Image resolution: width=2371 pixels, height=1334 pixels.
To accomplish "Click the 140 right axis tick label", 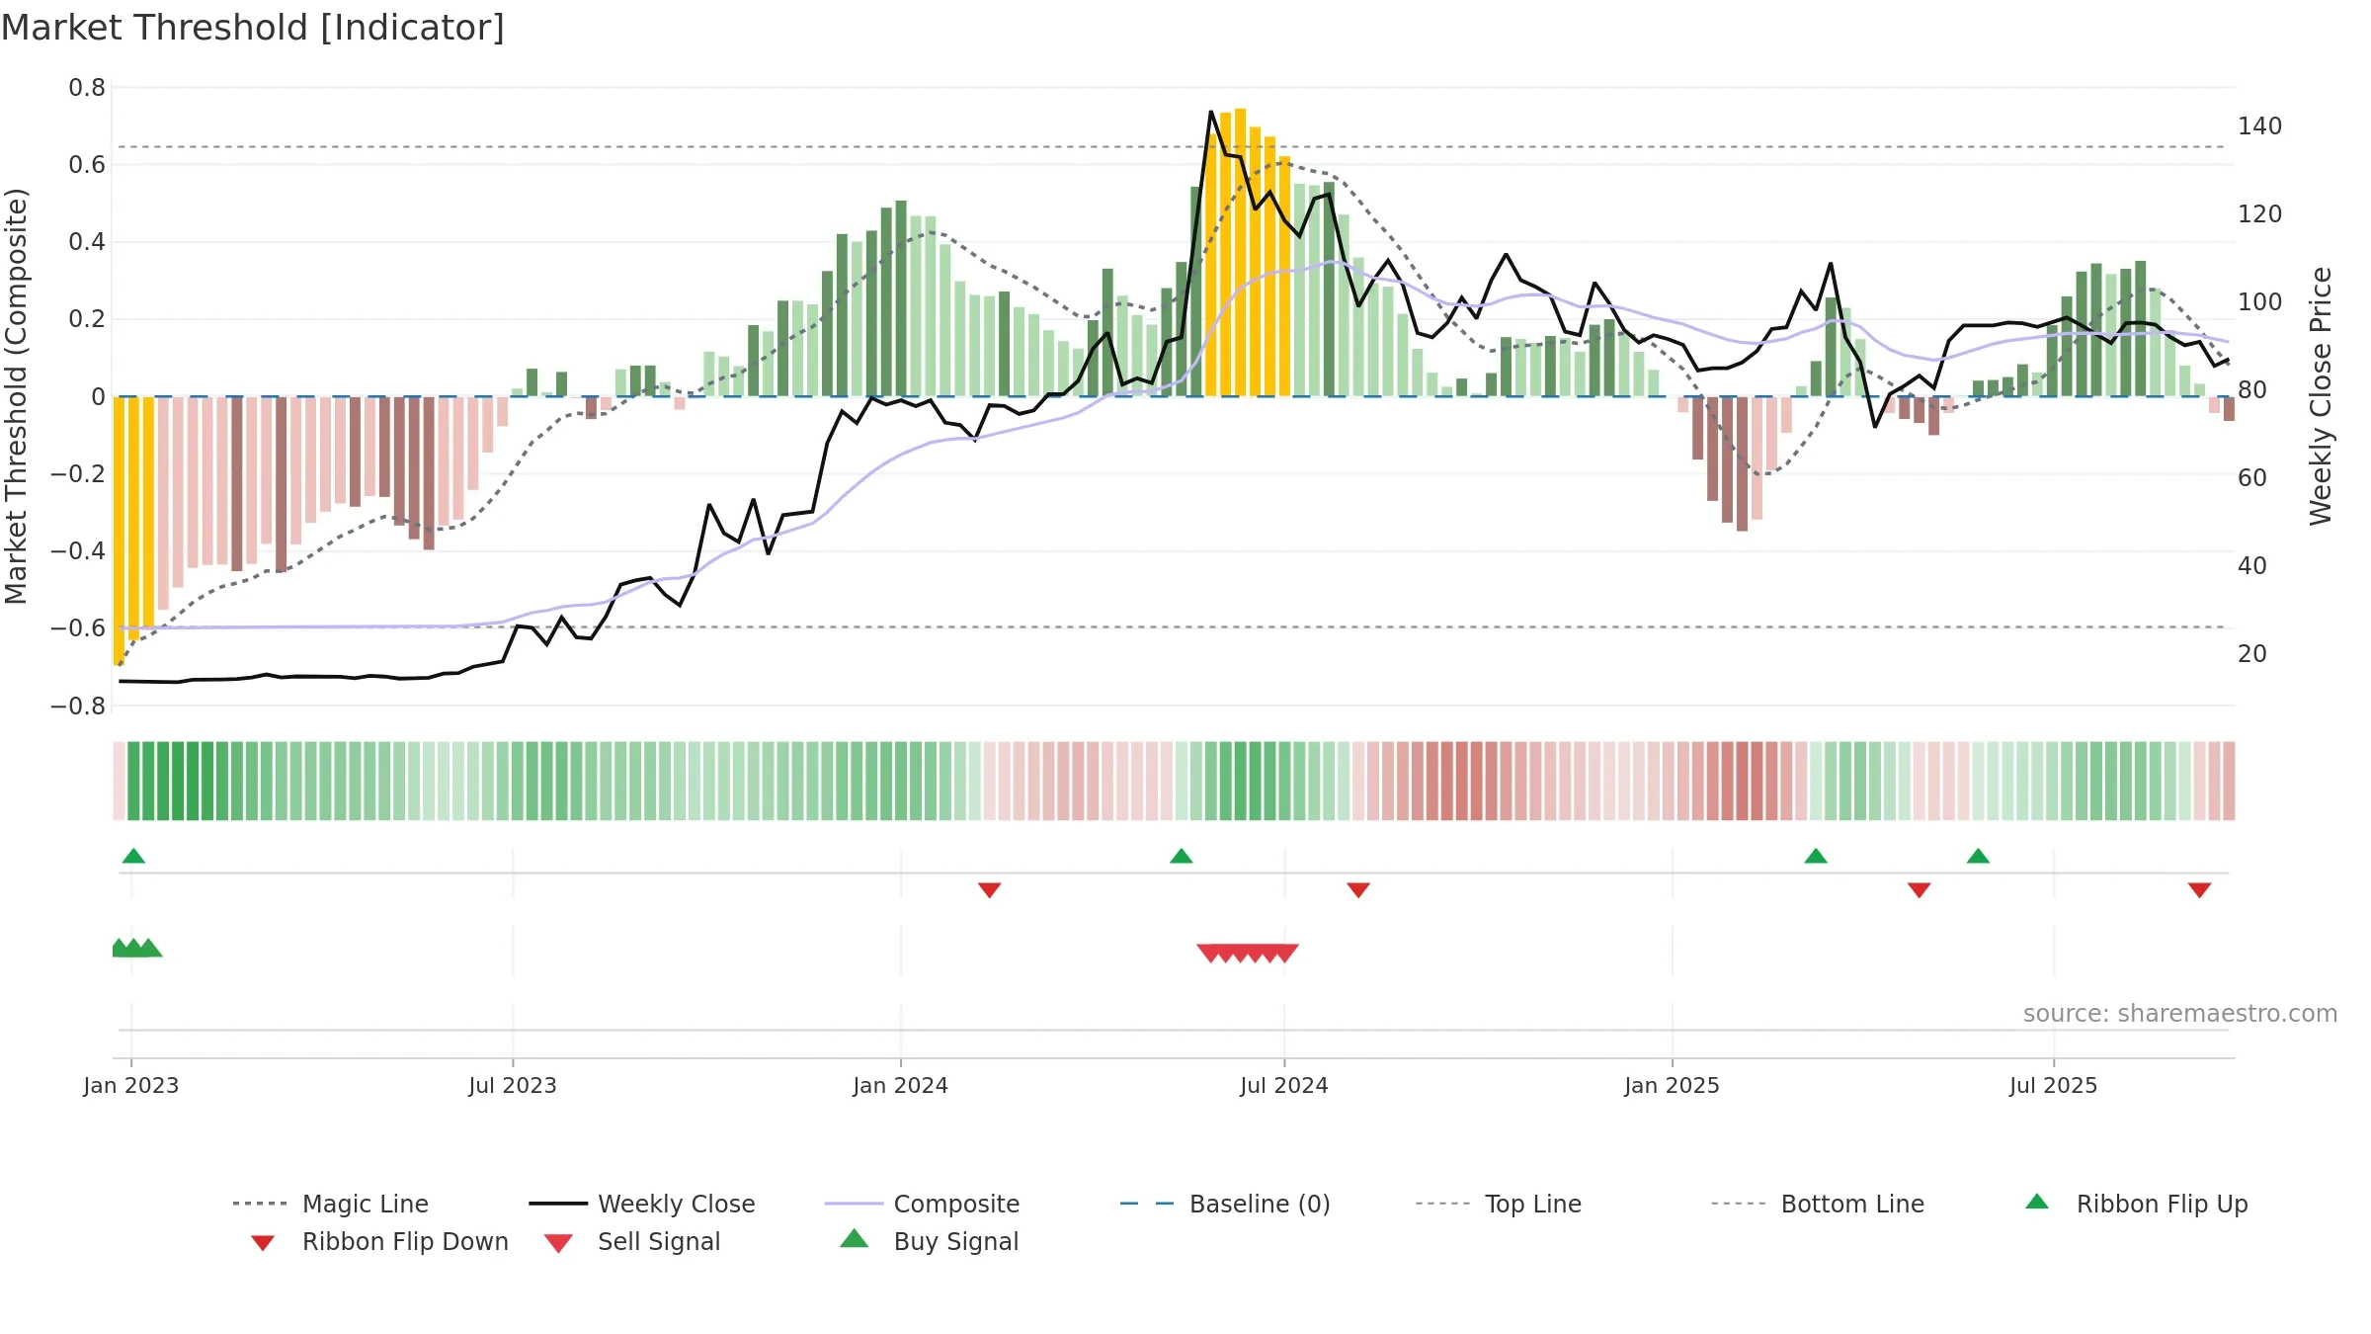I will tap(2260, 126).
